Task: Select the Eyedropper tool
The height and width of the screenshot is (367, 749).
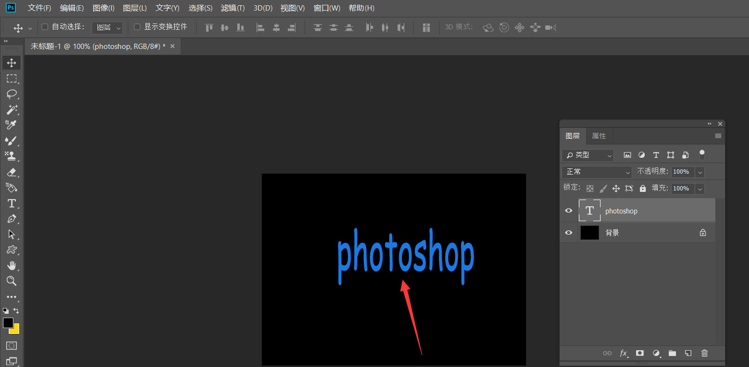Action: (12, 125)
